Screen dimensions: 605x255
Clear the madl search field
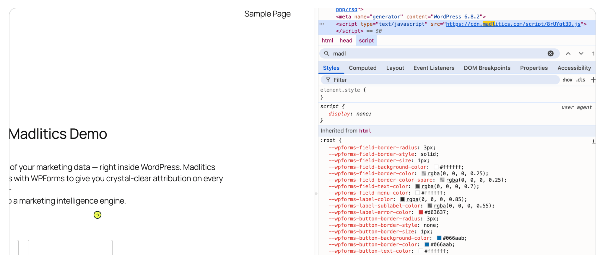551,53
